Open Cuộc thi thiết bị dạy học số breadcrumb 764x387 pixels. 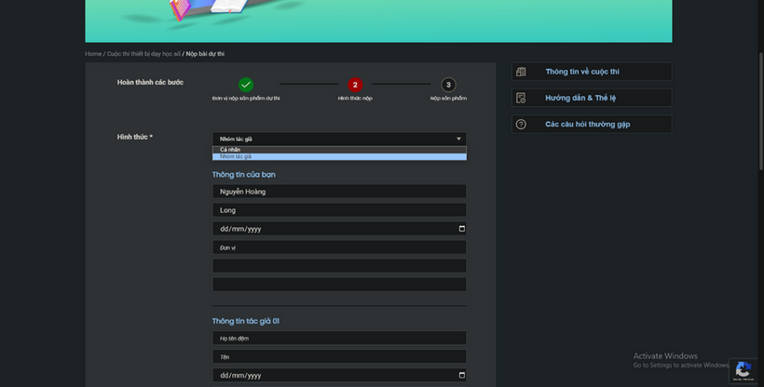tap(143, 54)
